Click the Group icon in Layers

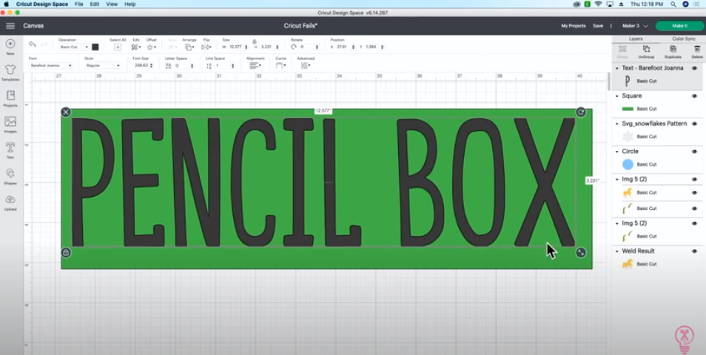pos(622,49)
